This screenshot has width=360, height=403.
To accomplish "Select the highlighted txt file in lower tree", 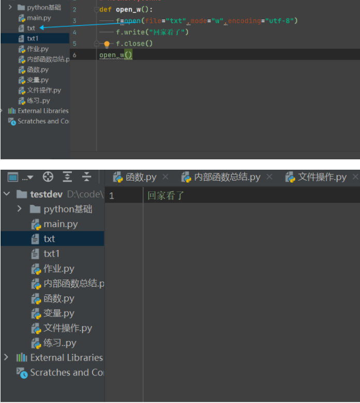I will 52,238.
